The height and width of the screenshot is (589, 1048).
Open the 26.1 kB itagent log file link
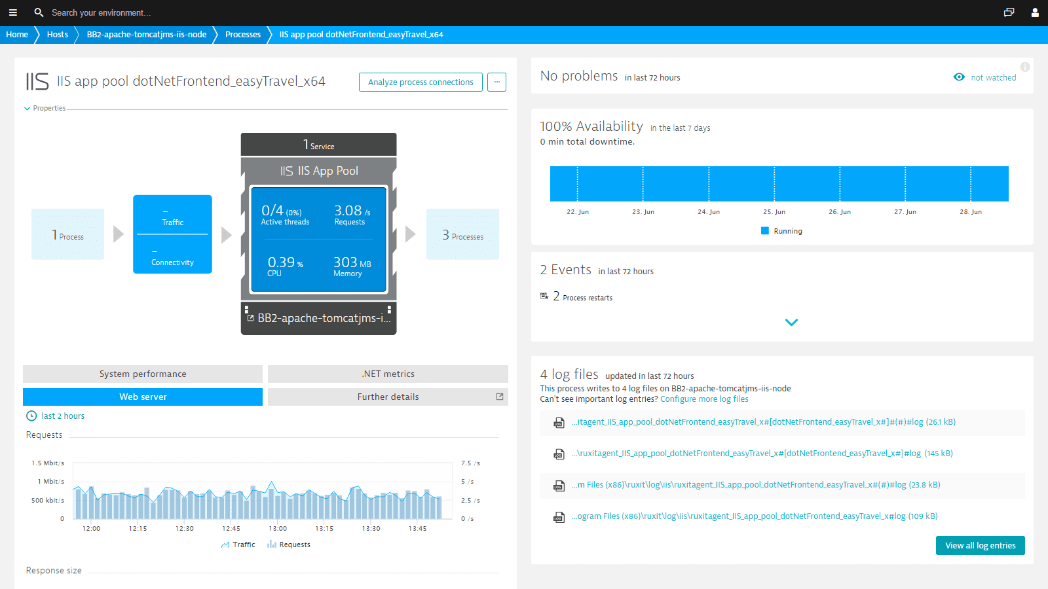pyautogui.click(x=764, y=422)
